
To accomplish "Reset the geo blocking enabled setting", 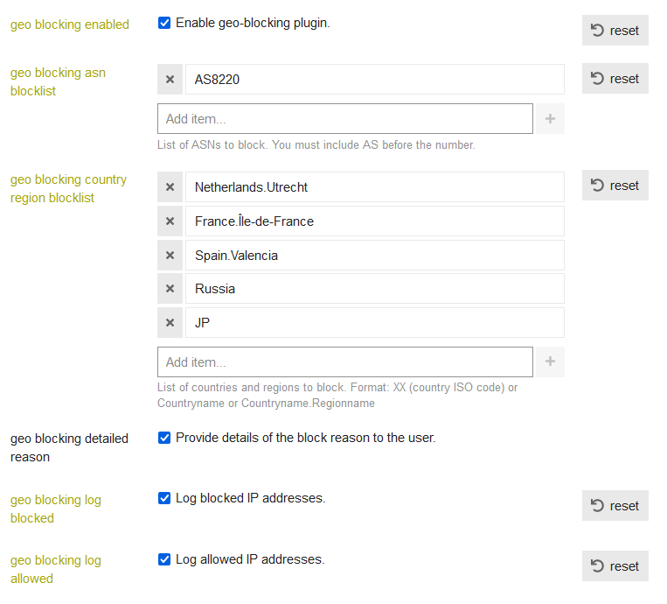I will coord(615,31).
